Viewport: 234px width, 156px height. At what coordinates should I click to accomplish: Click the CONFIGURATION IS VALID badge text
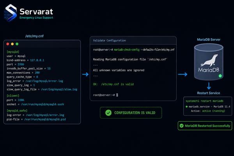pyautogui.click(x=135, y=113)
